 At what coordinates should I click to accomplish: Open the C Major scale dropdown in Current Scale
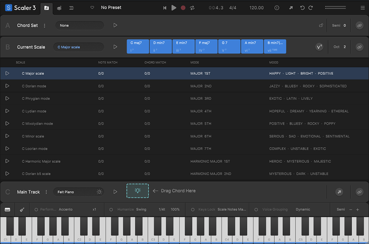tap(79, 47)
